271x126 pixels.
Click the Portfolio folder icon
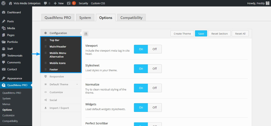point(4,42)
